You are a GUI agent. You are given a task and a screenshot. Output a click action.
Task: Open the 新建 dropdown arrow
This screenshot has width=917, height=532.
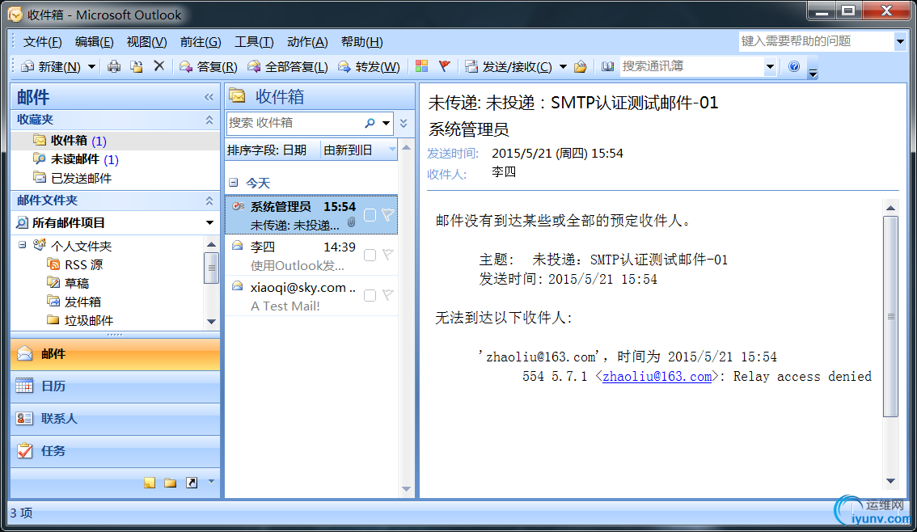92,66
